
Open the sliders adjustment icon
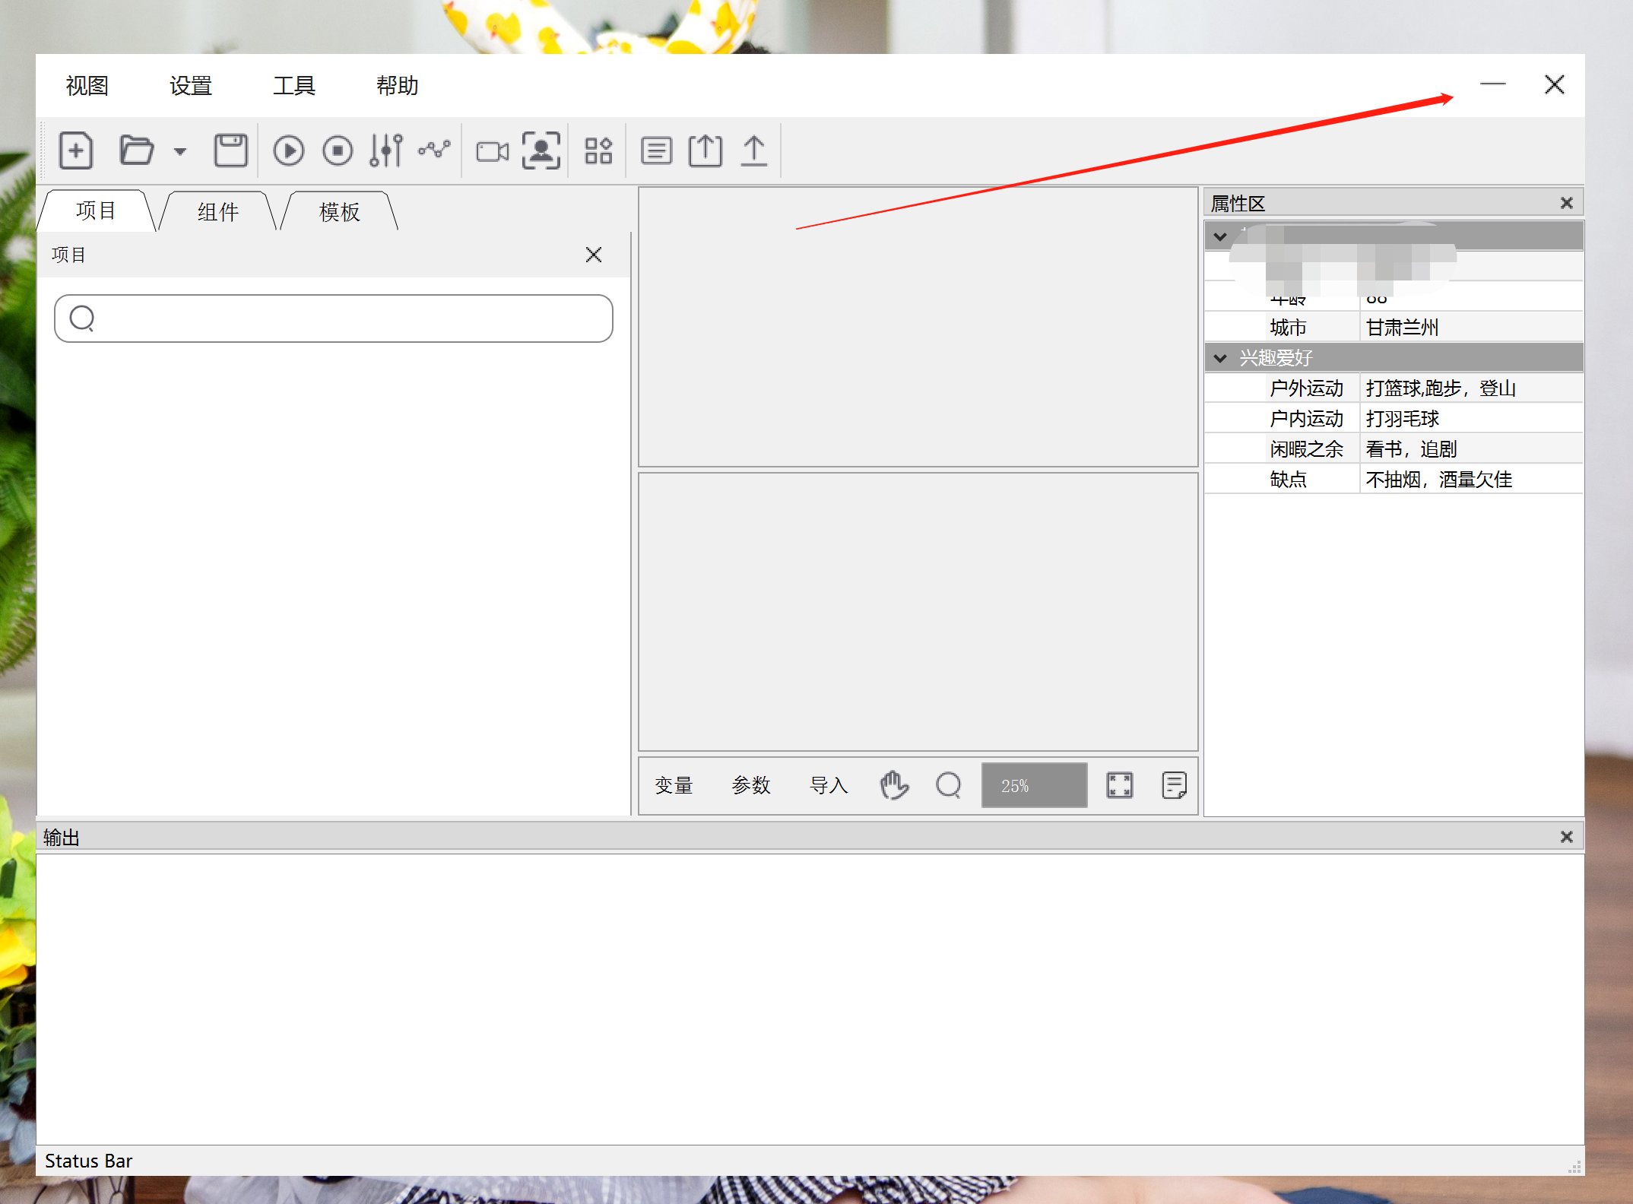coord(386,150)
